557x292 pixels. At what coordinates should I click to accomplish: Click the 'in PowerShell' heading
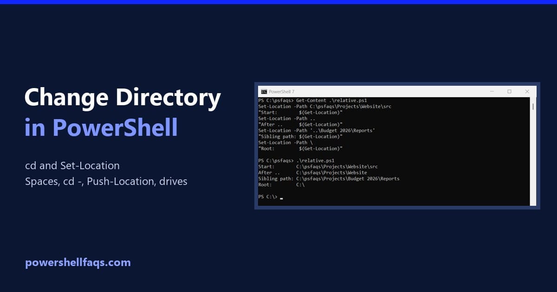point(101,127)
